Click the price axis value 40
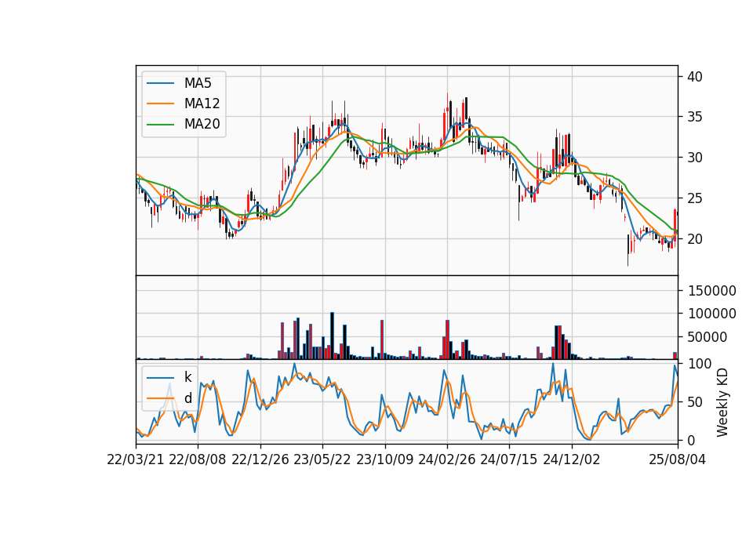 coord(694,77)
